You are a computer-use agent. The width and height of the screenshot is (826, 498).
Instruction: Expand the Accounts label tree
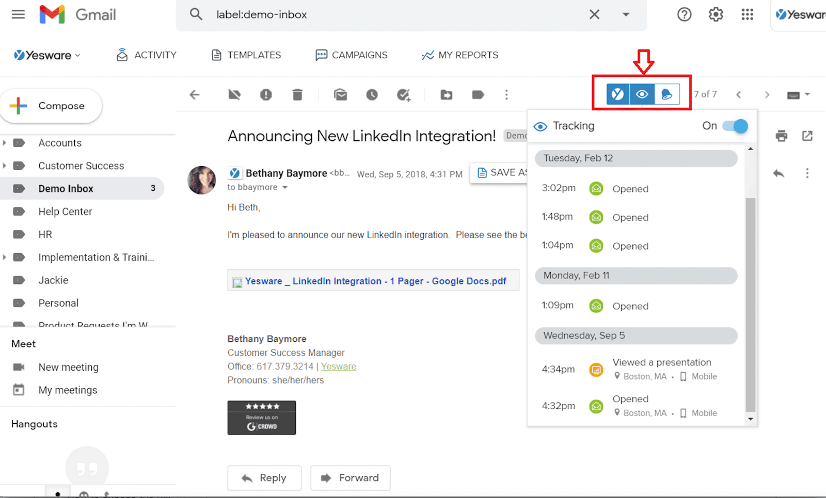[x=5, y=143]
